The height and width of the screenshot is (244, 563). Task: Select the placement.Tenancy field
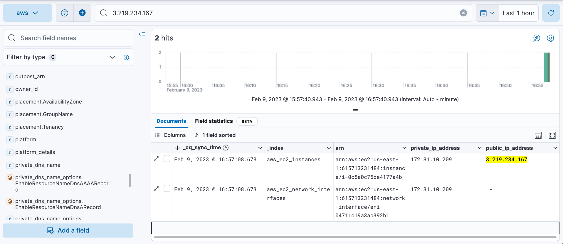coord(39,127)
